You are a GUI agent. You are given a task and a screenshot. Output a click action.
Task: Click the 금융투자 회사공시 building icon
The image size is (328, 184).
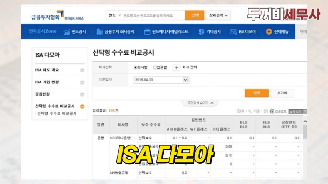[x=100, y=32]
